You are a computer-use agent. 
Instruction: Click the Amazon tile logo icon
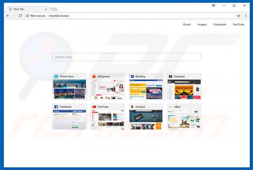click(132, 107)
